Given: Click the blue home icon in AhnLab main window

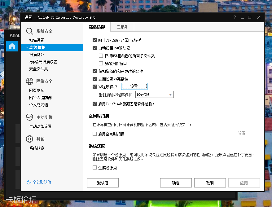Looking at the screenshot, I should (x=12, y=46).
